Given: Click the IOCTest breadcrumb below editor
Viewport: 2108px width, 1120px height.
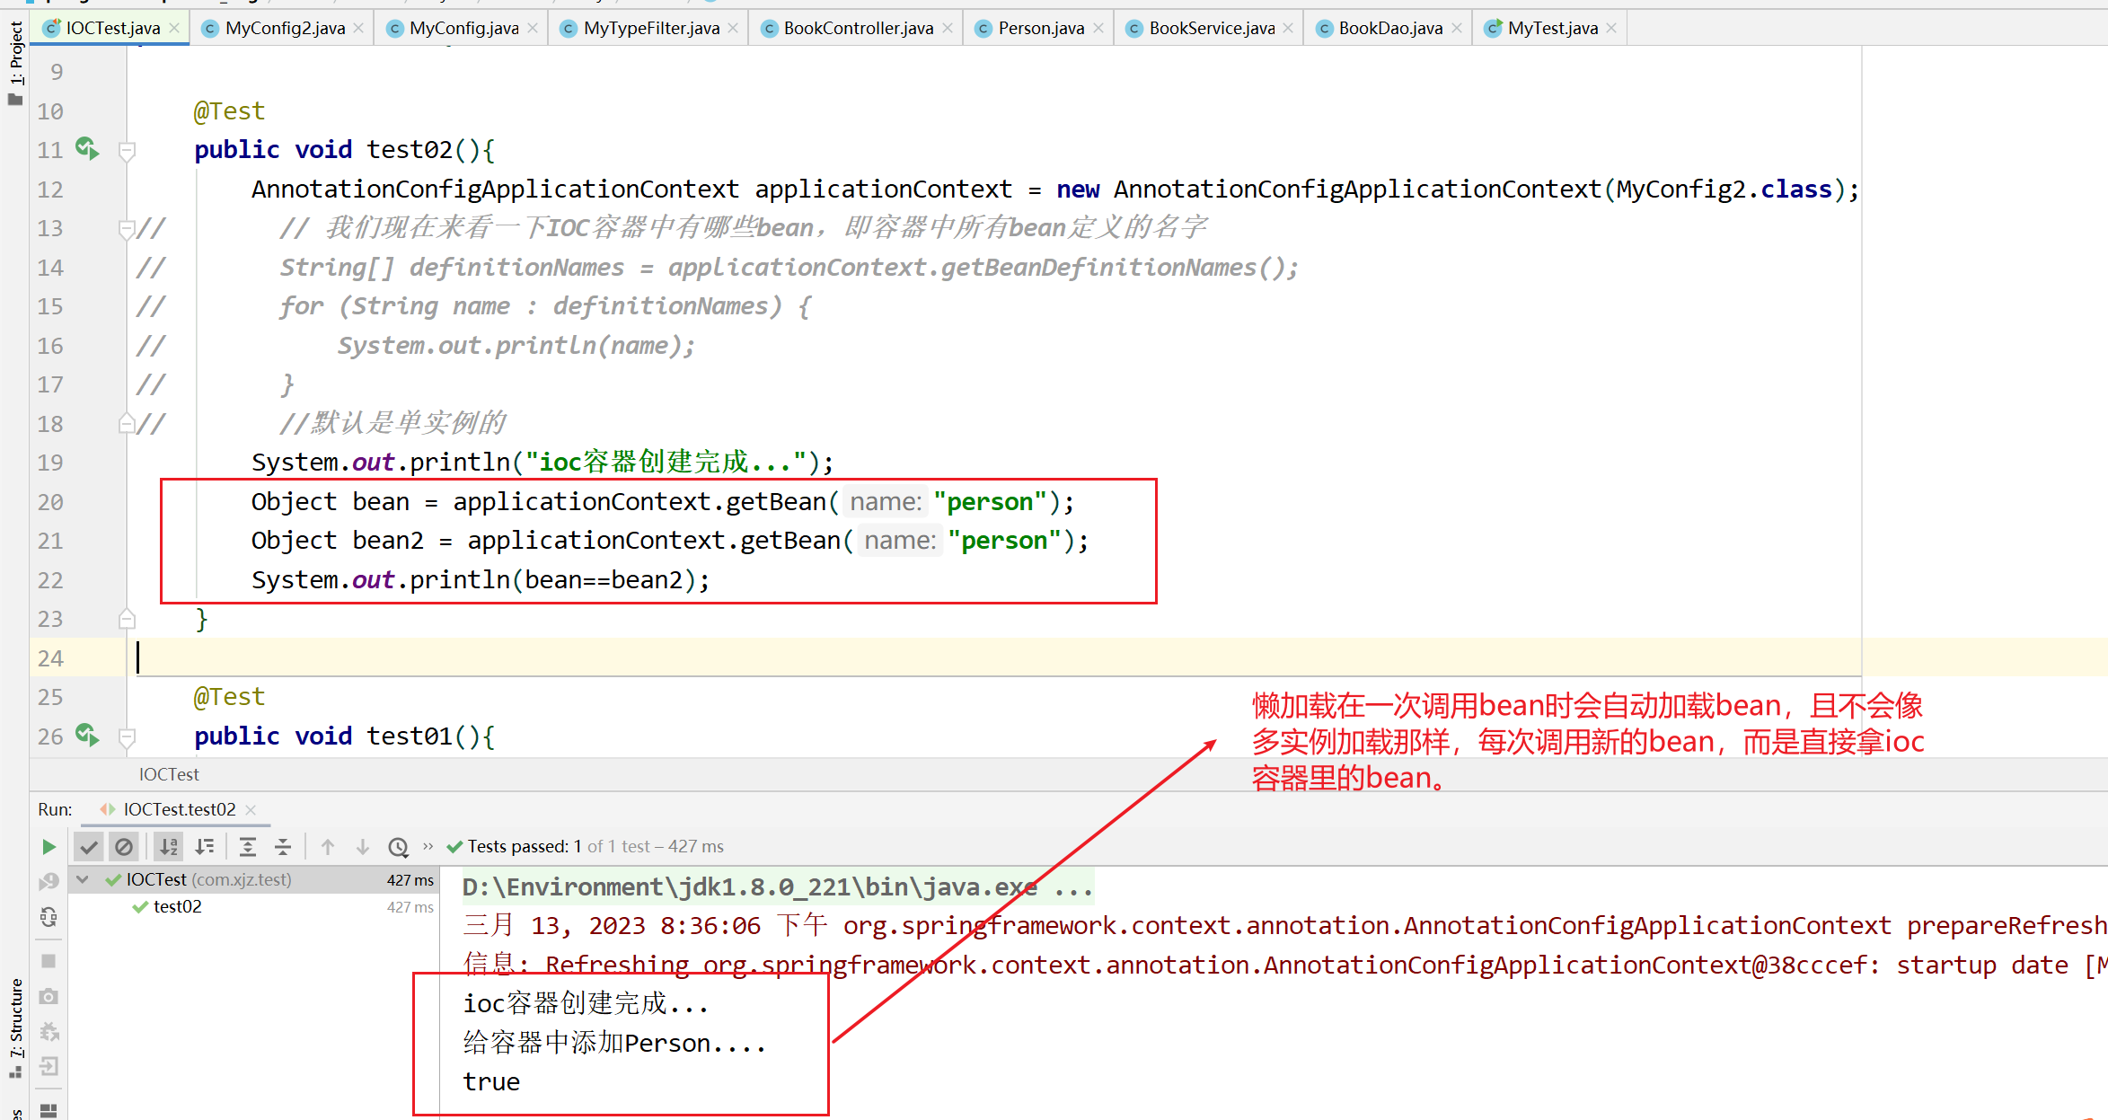Looking at the screenshot, I should pyautogui.click(x=169, y=774).
